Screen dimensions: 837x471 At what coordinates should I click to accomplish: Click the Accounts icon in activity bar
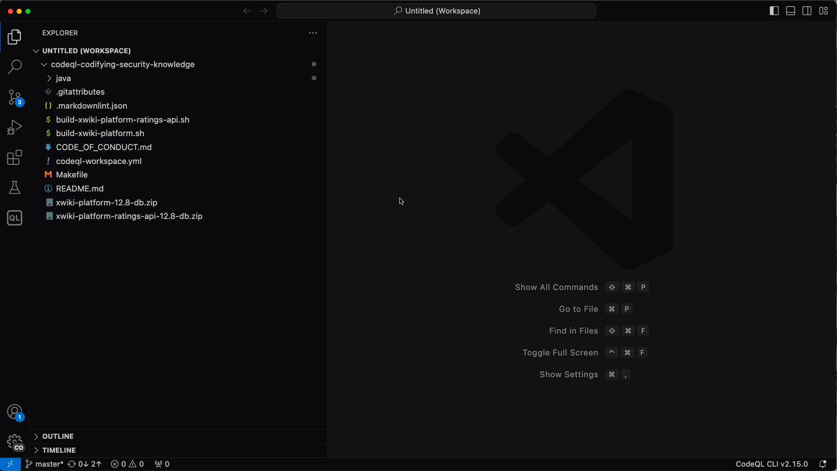pyautogui.click(x=14, y=412)
